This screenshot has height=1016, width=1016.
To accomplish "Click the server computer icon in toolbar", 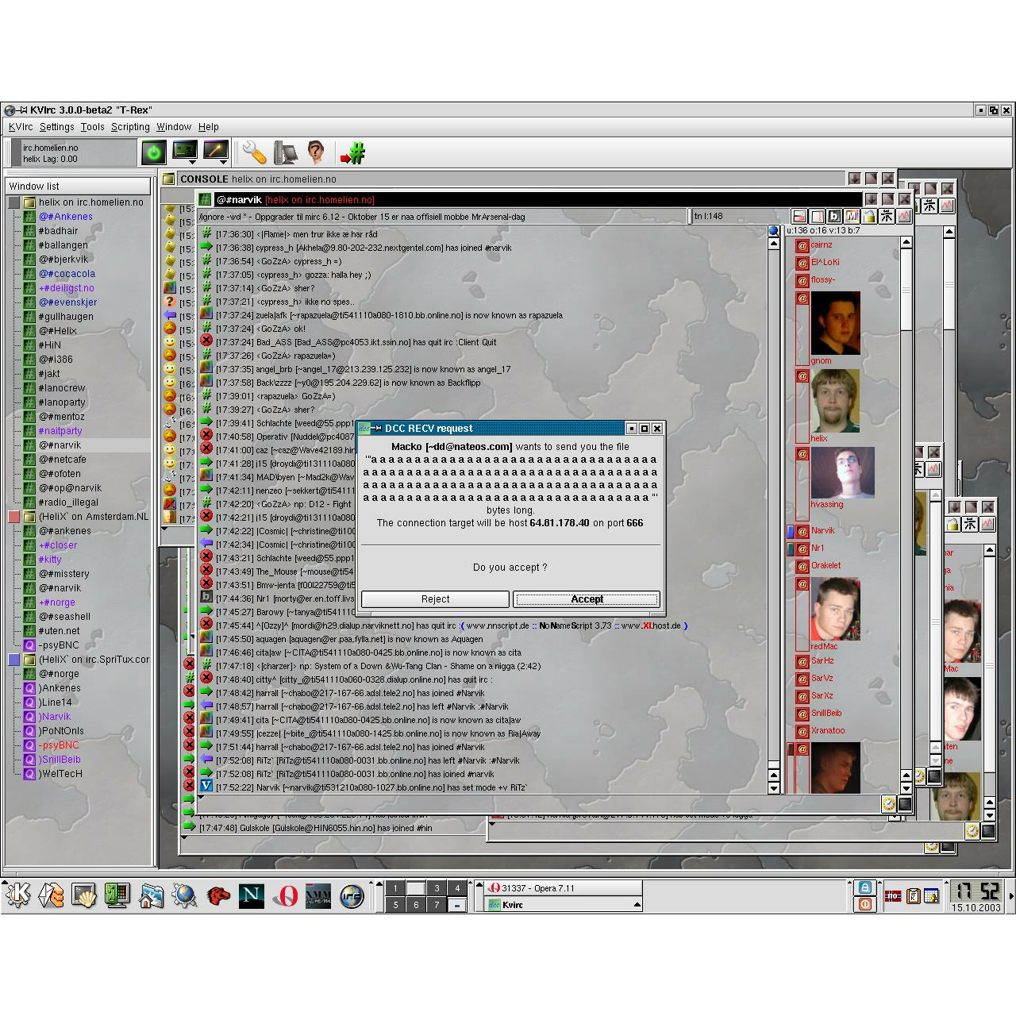I will [x=285, y=152].
